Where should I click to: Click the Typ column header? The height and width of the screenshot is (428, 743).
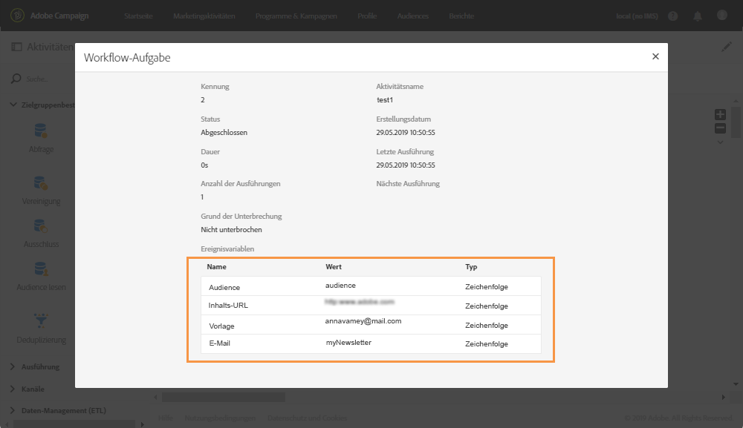point(471,267)
